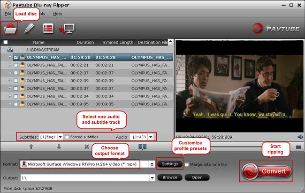Open the Audio track dropdown
This screenshot has height=193, width=305.
click(151, 137)
